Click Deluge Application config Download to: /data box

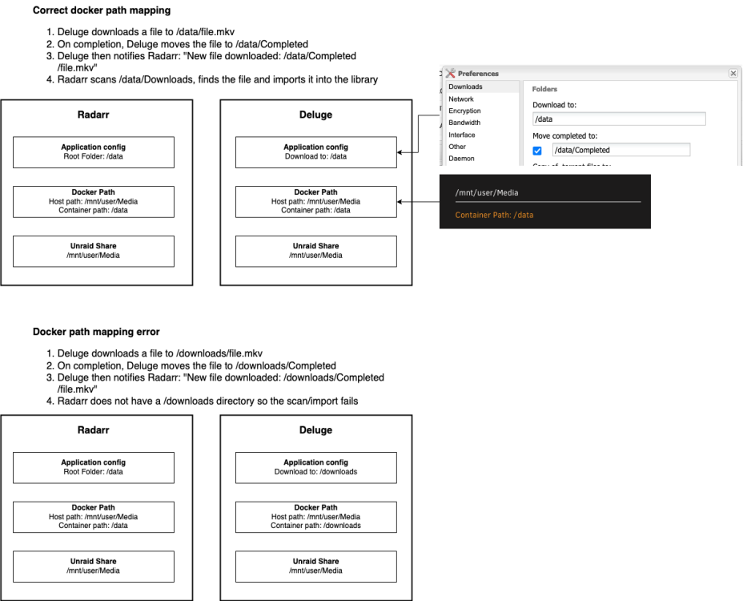[x=316, y=152]
